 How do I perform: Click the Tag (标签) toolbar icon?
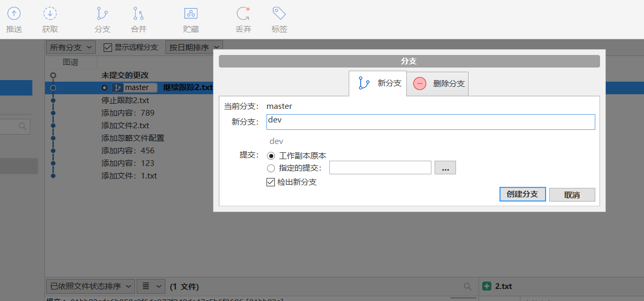(x=279, y=14)
